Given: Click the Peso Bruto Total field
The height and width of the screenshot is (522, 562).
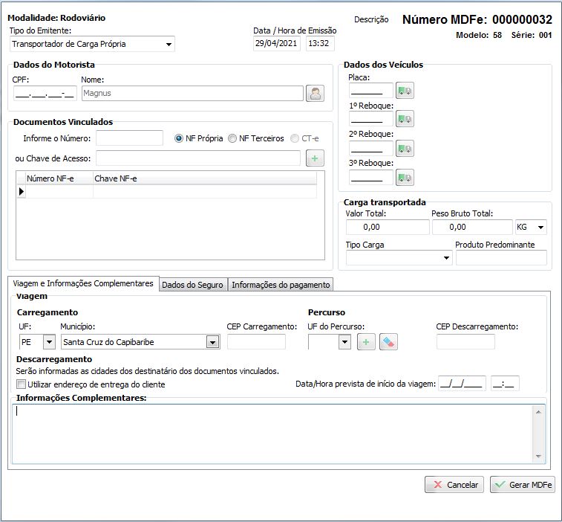Looking at the screenshot, I should pos(472,227).
